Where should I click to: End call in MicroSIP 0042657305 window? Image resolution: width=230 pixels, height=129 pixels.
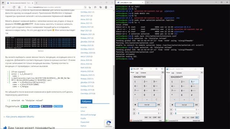coord(184,105)
